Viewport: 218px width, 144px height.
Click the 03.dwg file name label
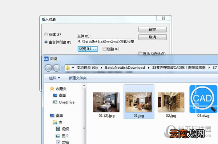pos(203,116)
